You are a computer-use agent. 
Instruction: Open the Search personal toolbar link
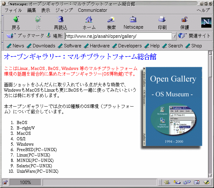172,46
